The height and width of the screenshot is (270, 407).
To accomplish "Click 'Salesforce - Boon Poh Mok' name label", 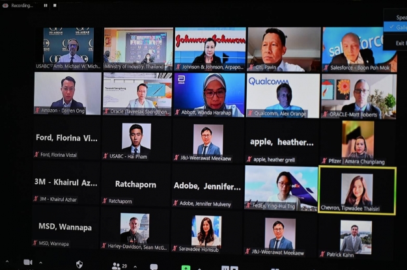I will point(359,68).
